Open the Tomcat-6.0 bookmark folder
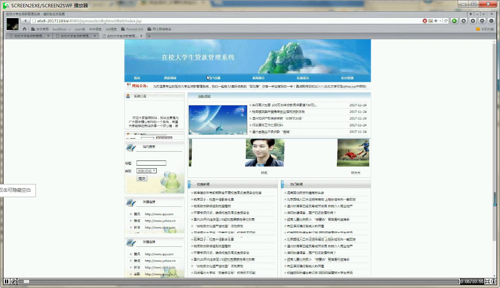Viewport: 500px width, 288px height. click(132, 29)
